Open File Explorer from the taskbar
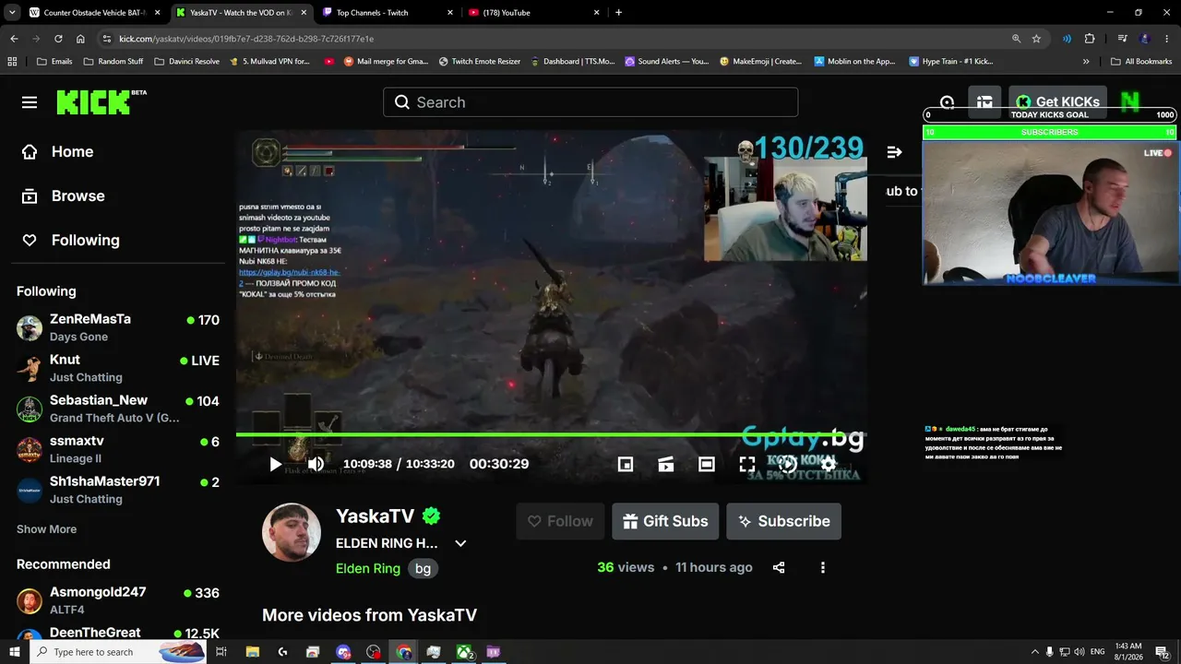This screenshot has width=1181, height=664. [x=252, y=652]
